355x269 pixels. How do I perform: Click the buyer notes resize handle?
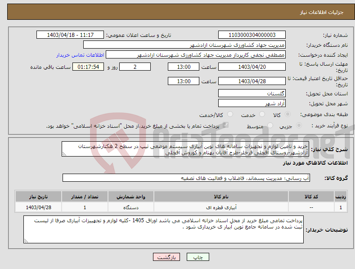[26, 241]
